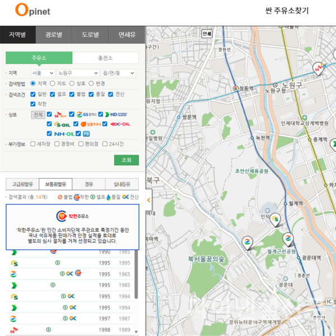Collapse the side panel with orange arrow
The height and width of the screenshot is (336, 336).
click(x=149, y=200)
